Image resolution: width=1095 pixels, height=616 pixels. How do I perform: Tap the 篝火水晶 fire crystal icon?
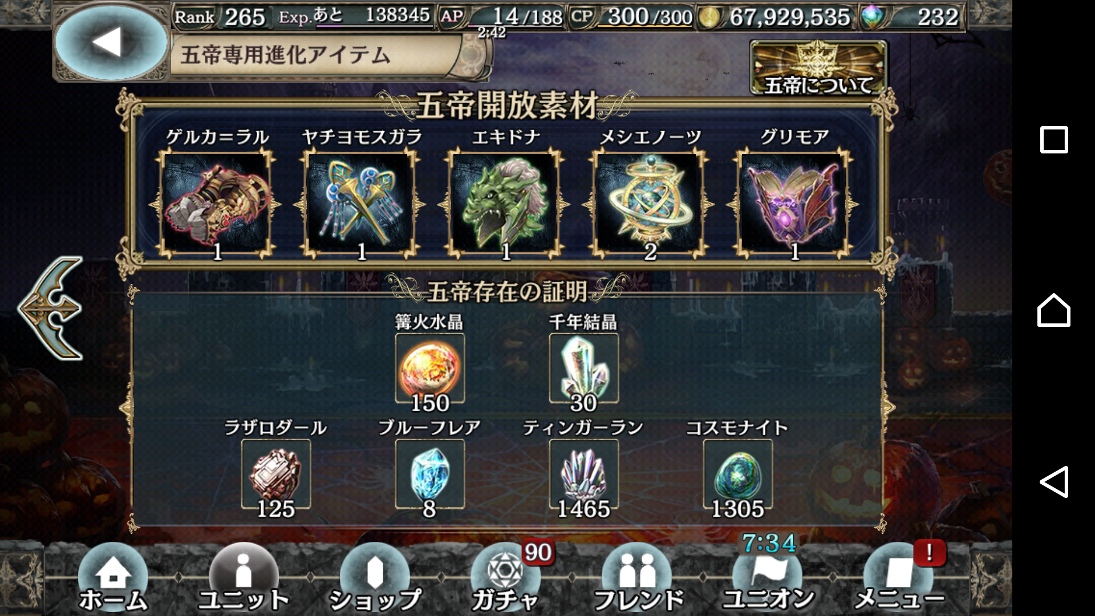coord(430,368)
